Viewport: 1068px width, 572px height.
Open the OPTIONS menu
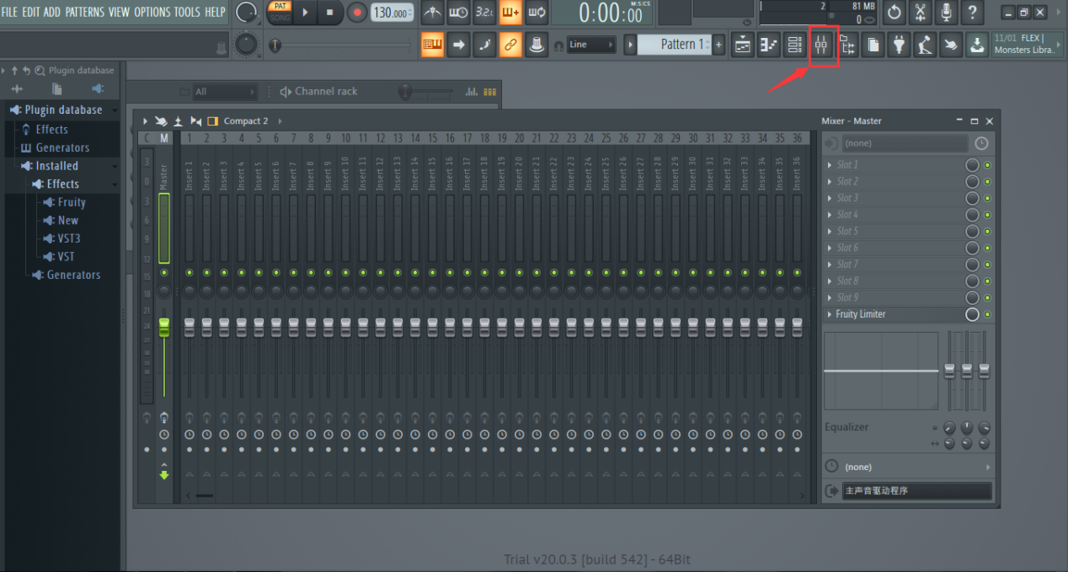pyautogui.click(x=152, y=12)
